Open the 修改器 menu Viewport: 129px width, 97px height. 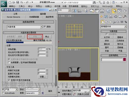57,6
